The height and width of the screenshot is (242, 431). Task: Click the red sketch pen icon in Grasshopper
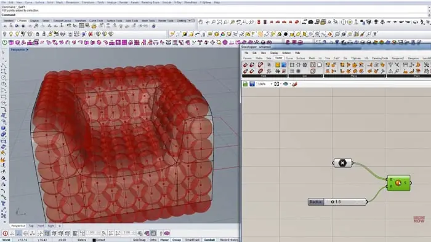click(295, 84)
